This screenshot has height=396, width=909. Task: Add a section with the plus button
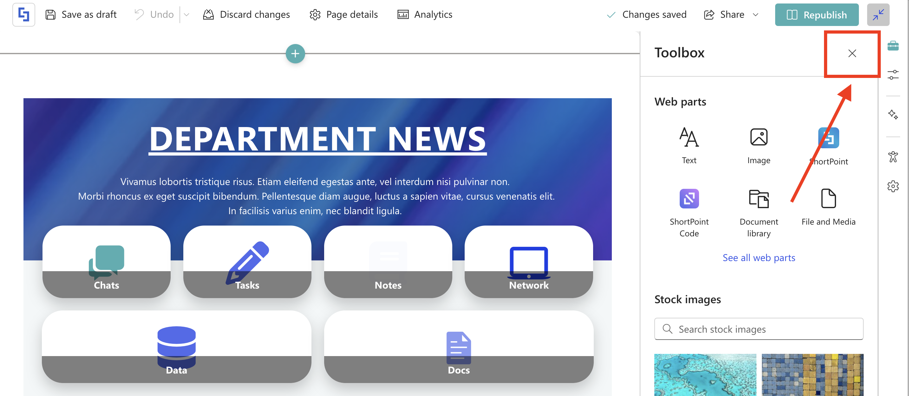(295, 54)
